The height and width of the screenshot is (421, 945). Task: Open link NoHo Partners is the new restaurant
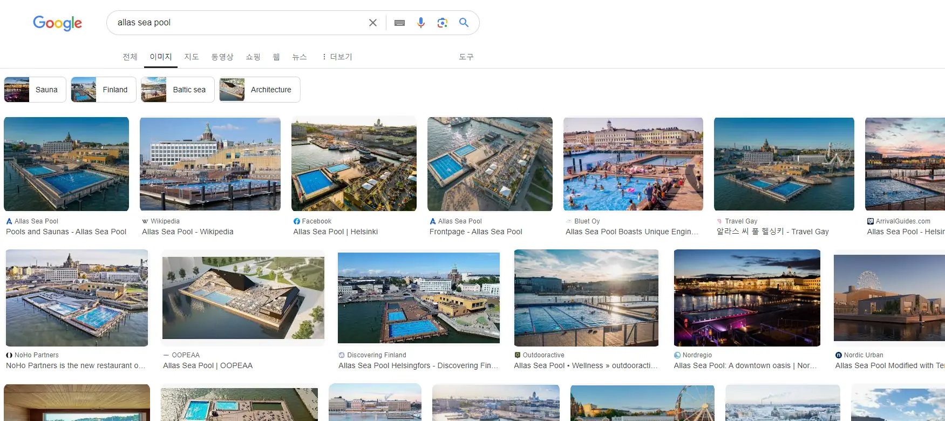(76, 365)
